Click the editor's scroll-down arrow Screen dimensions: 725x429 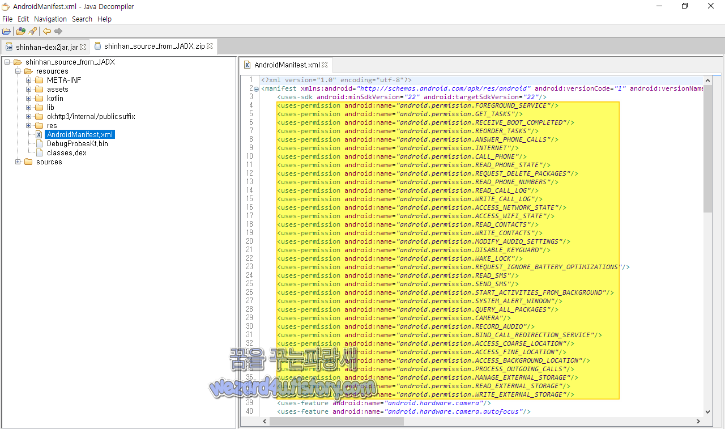point(708,412)
